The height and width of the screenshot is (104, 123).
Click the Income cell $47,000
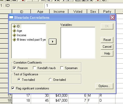[59, 100]
